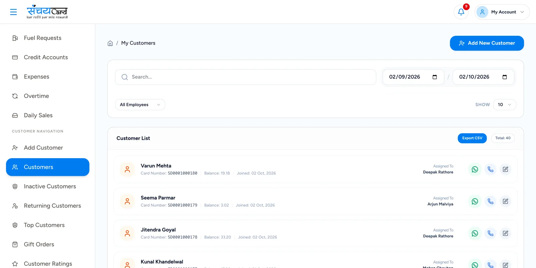
Task: Open Customer Ratings
Action: [x=48, y=264]
